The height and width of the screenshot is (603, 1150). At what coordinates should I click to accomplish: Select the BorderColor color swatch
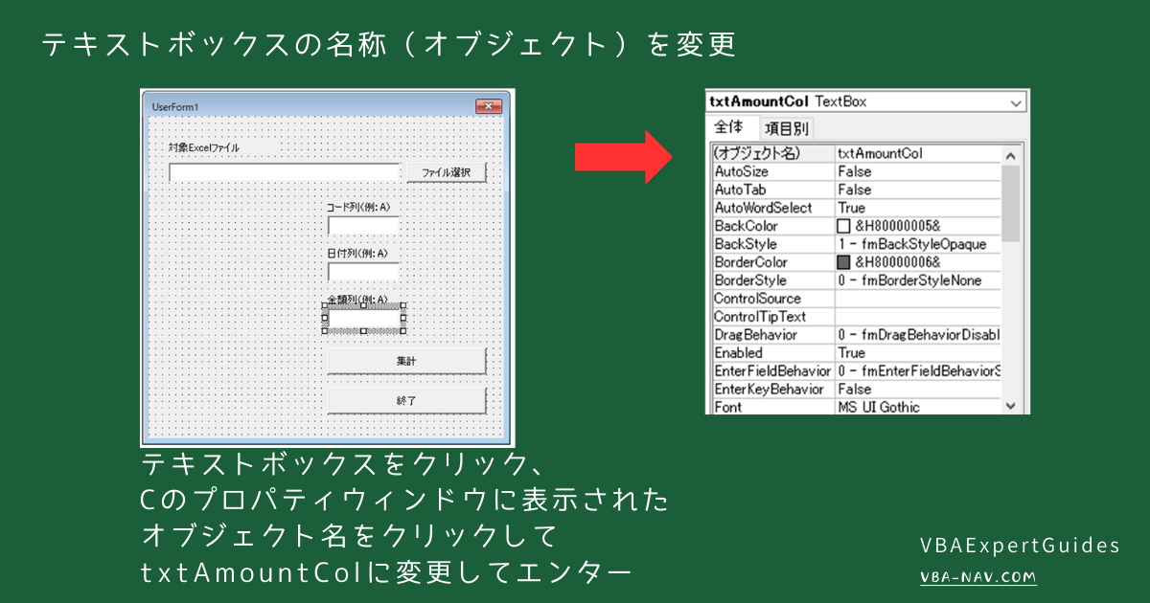click(x=844, y=262)
